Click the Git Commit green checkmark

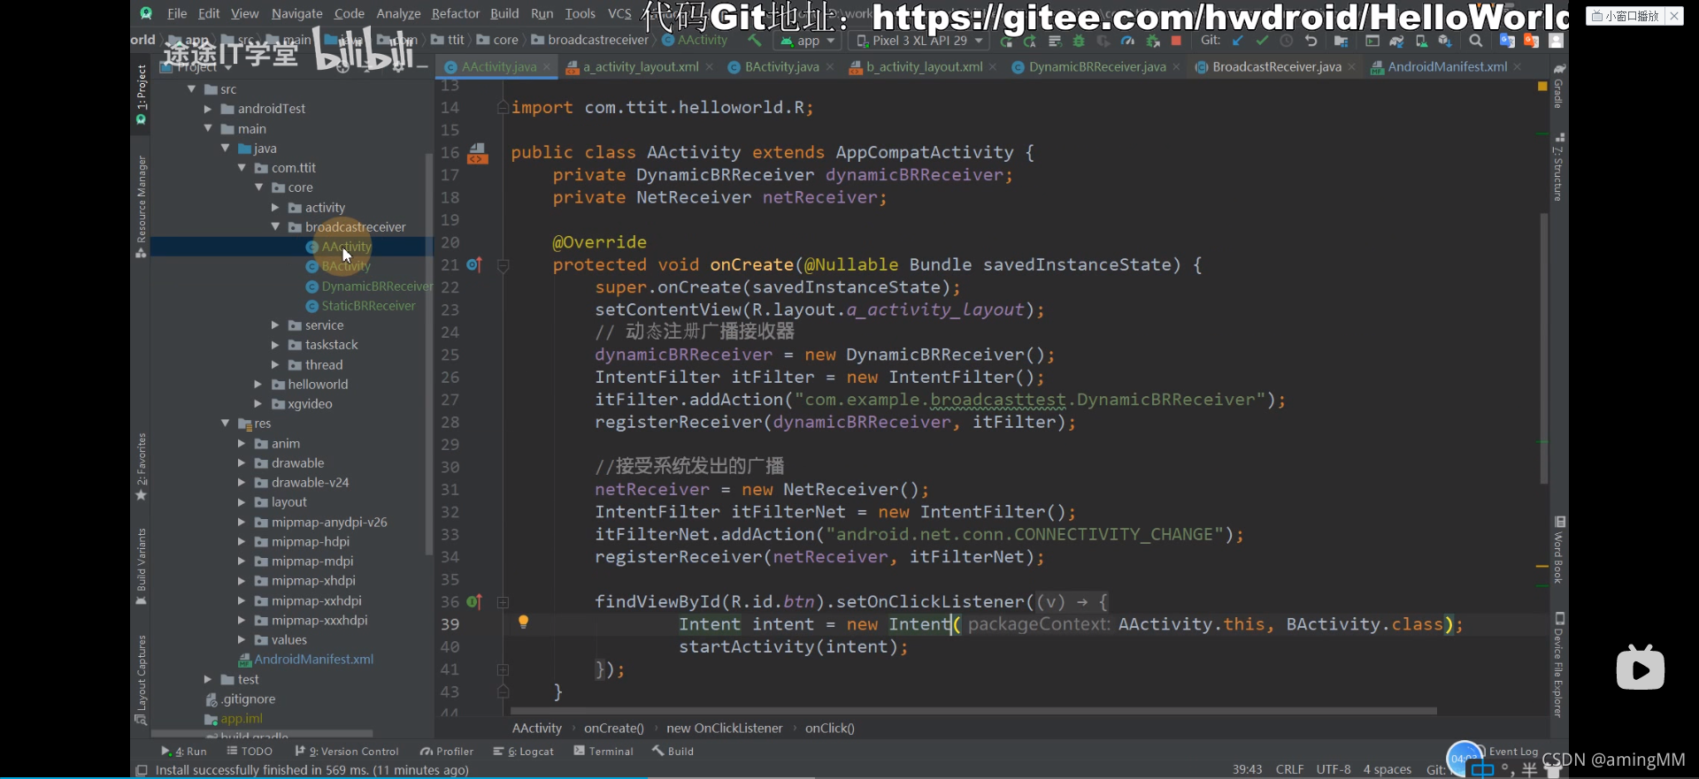1262,41
